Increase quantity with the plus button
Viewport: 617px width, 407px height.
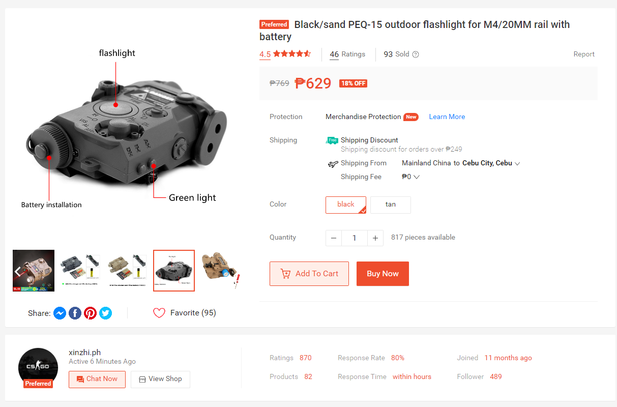click(375, 238)
